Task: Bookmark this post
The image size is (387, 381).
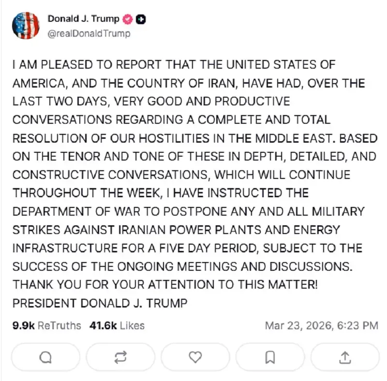Action: [270, 357]
